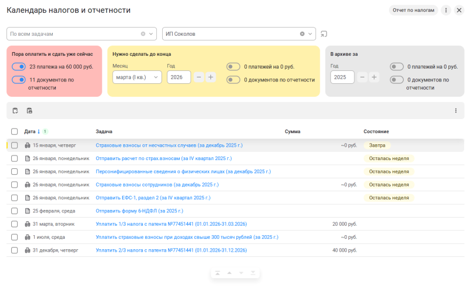This screenshot has width=470, height=288.
Task: Tick the checkbox for the 25 февраля row
Action: (14, 211)
